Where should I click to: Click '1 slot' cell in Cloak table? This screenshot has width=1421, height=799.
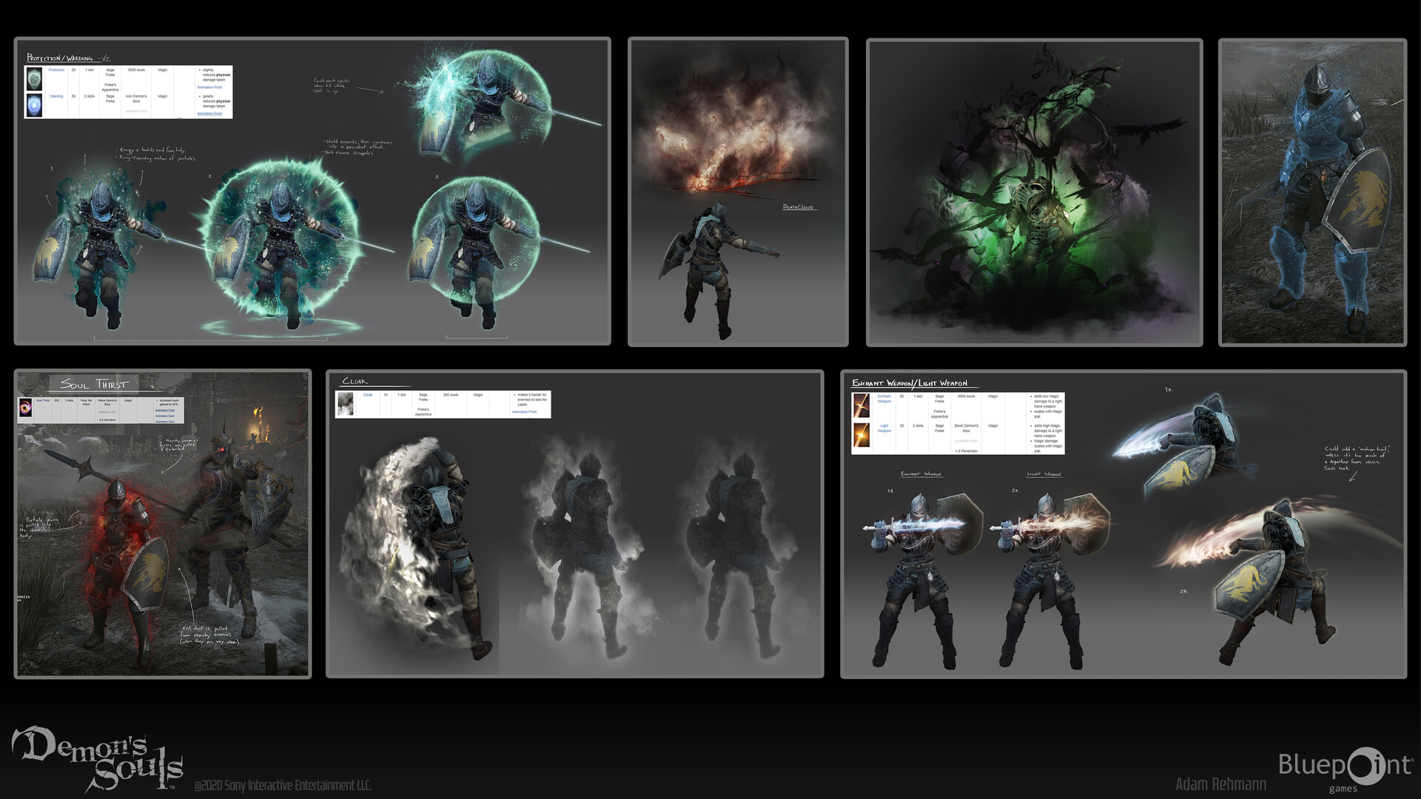pos(402,395)
